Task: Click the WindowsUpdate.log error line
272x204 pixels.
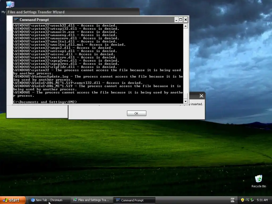Action: 98,78
